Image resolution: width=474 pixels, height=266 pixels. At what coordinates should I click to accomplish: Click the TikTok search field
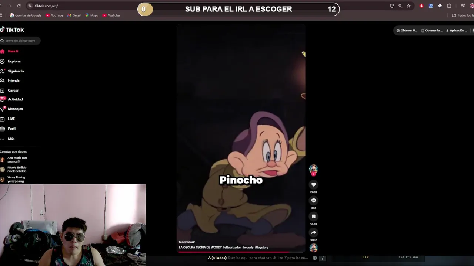(x=20, y=41)
